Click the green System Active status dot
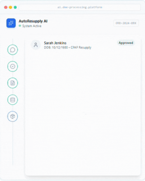 coord(20,26)
